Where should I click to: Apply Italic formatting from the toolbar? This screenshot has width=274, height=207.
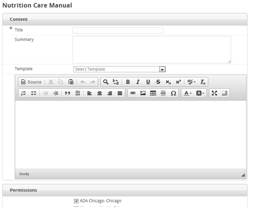138,82
